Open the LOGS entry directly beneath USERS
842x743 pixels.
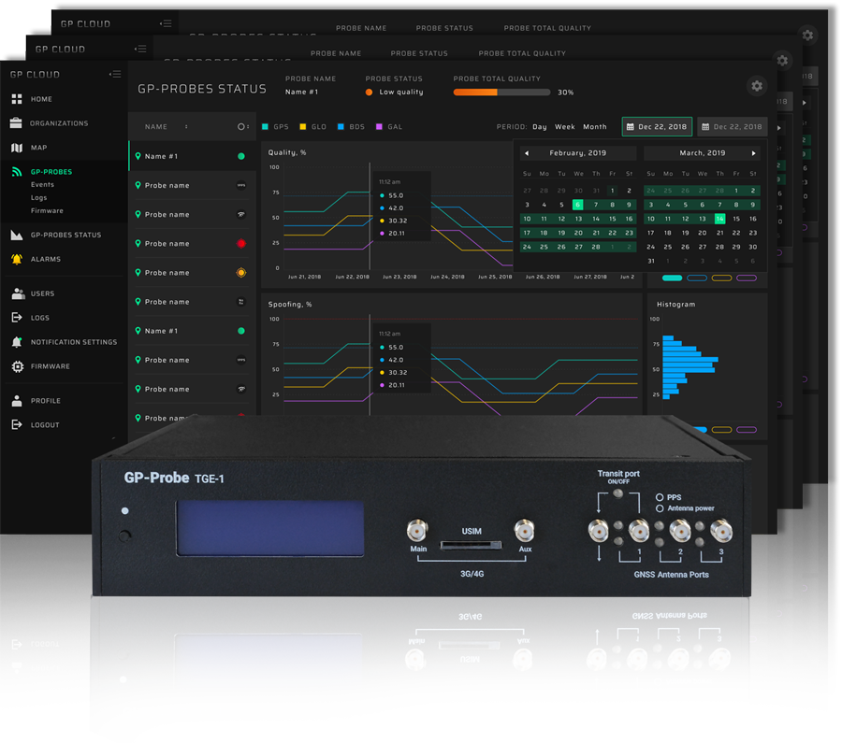click(x=30, y=318)
